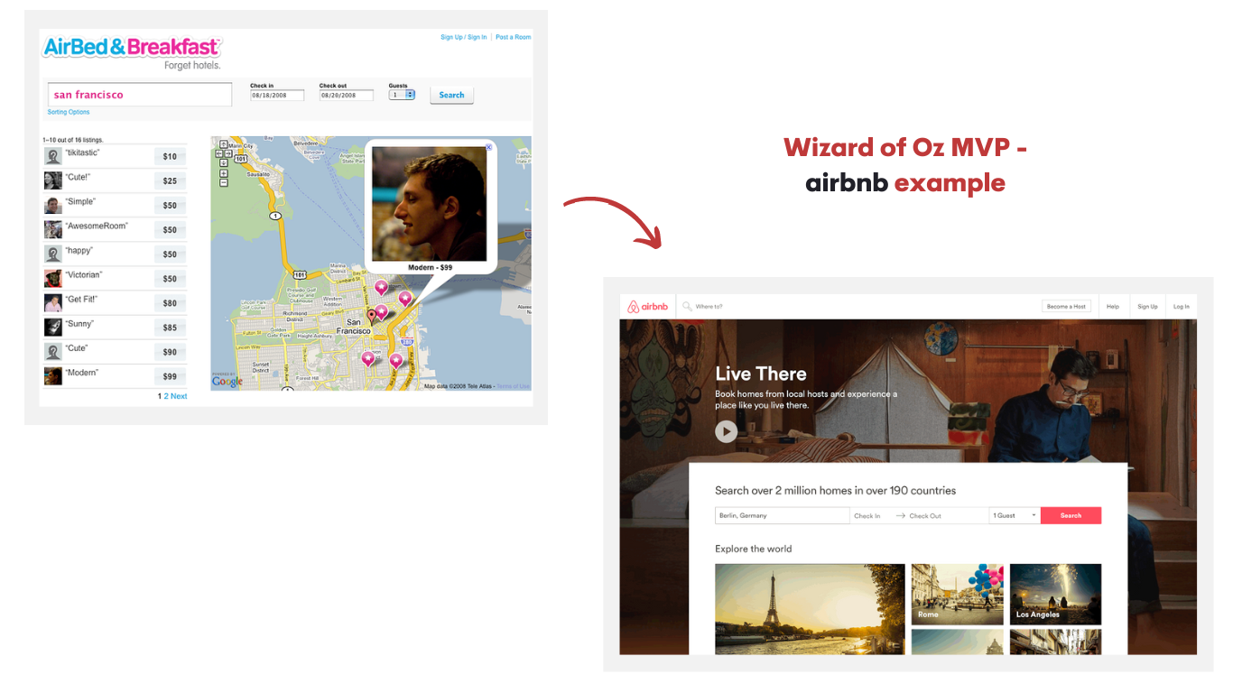Click the avatar of the "Modern" listing
This screenshot has height=693, width=1233.
(53, 375)
